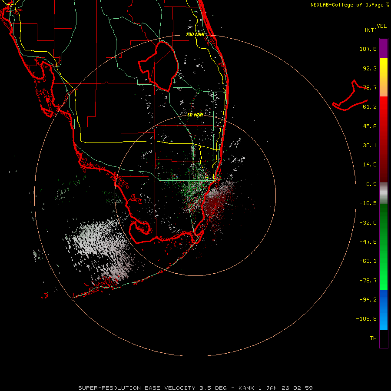Pick the yellow segment of the velocity color bar
The height and width of the screenshot is (391, 391).
click(x=384, y=67)
